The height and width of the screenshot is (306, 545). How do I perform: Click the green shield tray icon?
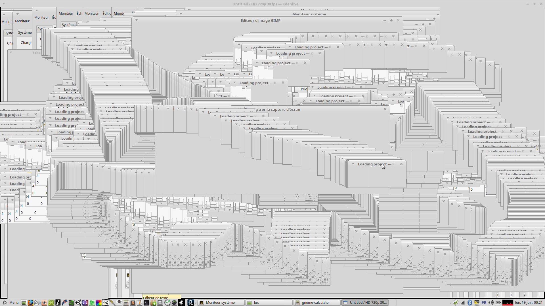pos(456,303)
